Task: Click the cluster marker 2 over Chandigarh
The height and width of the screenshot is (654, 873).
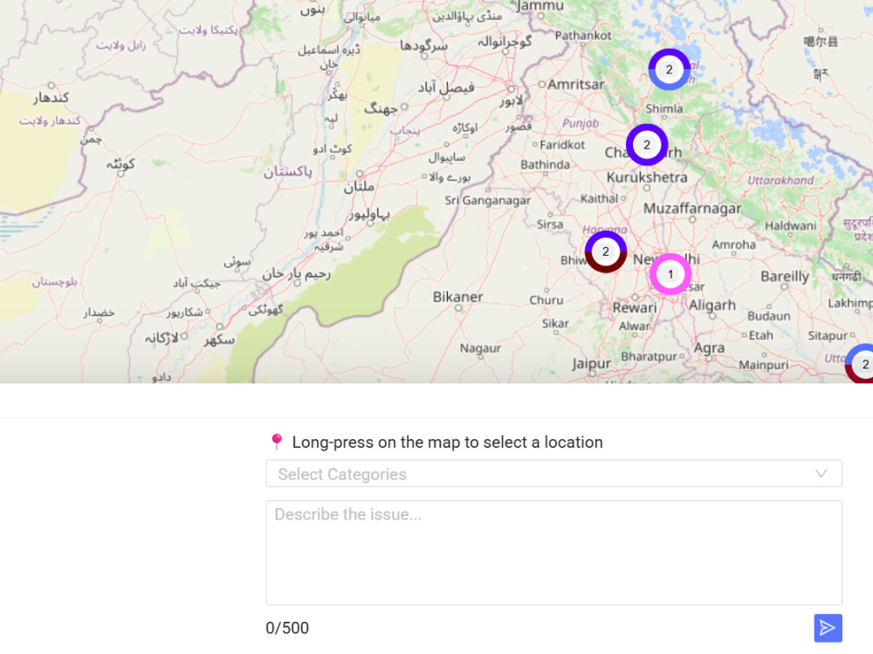Action: click(646, 145)
